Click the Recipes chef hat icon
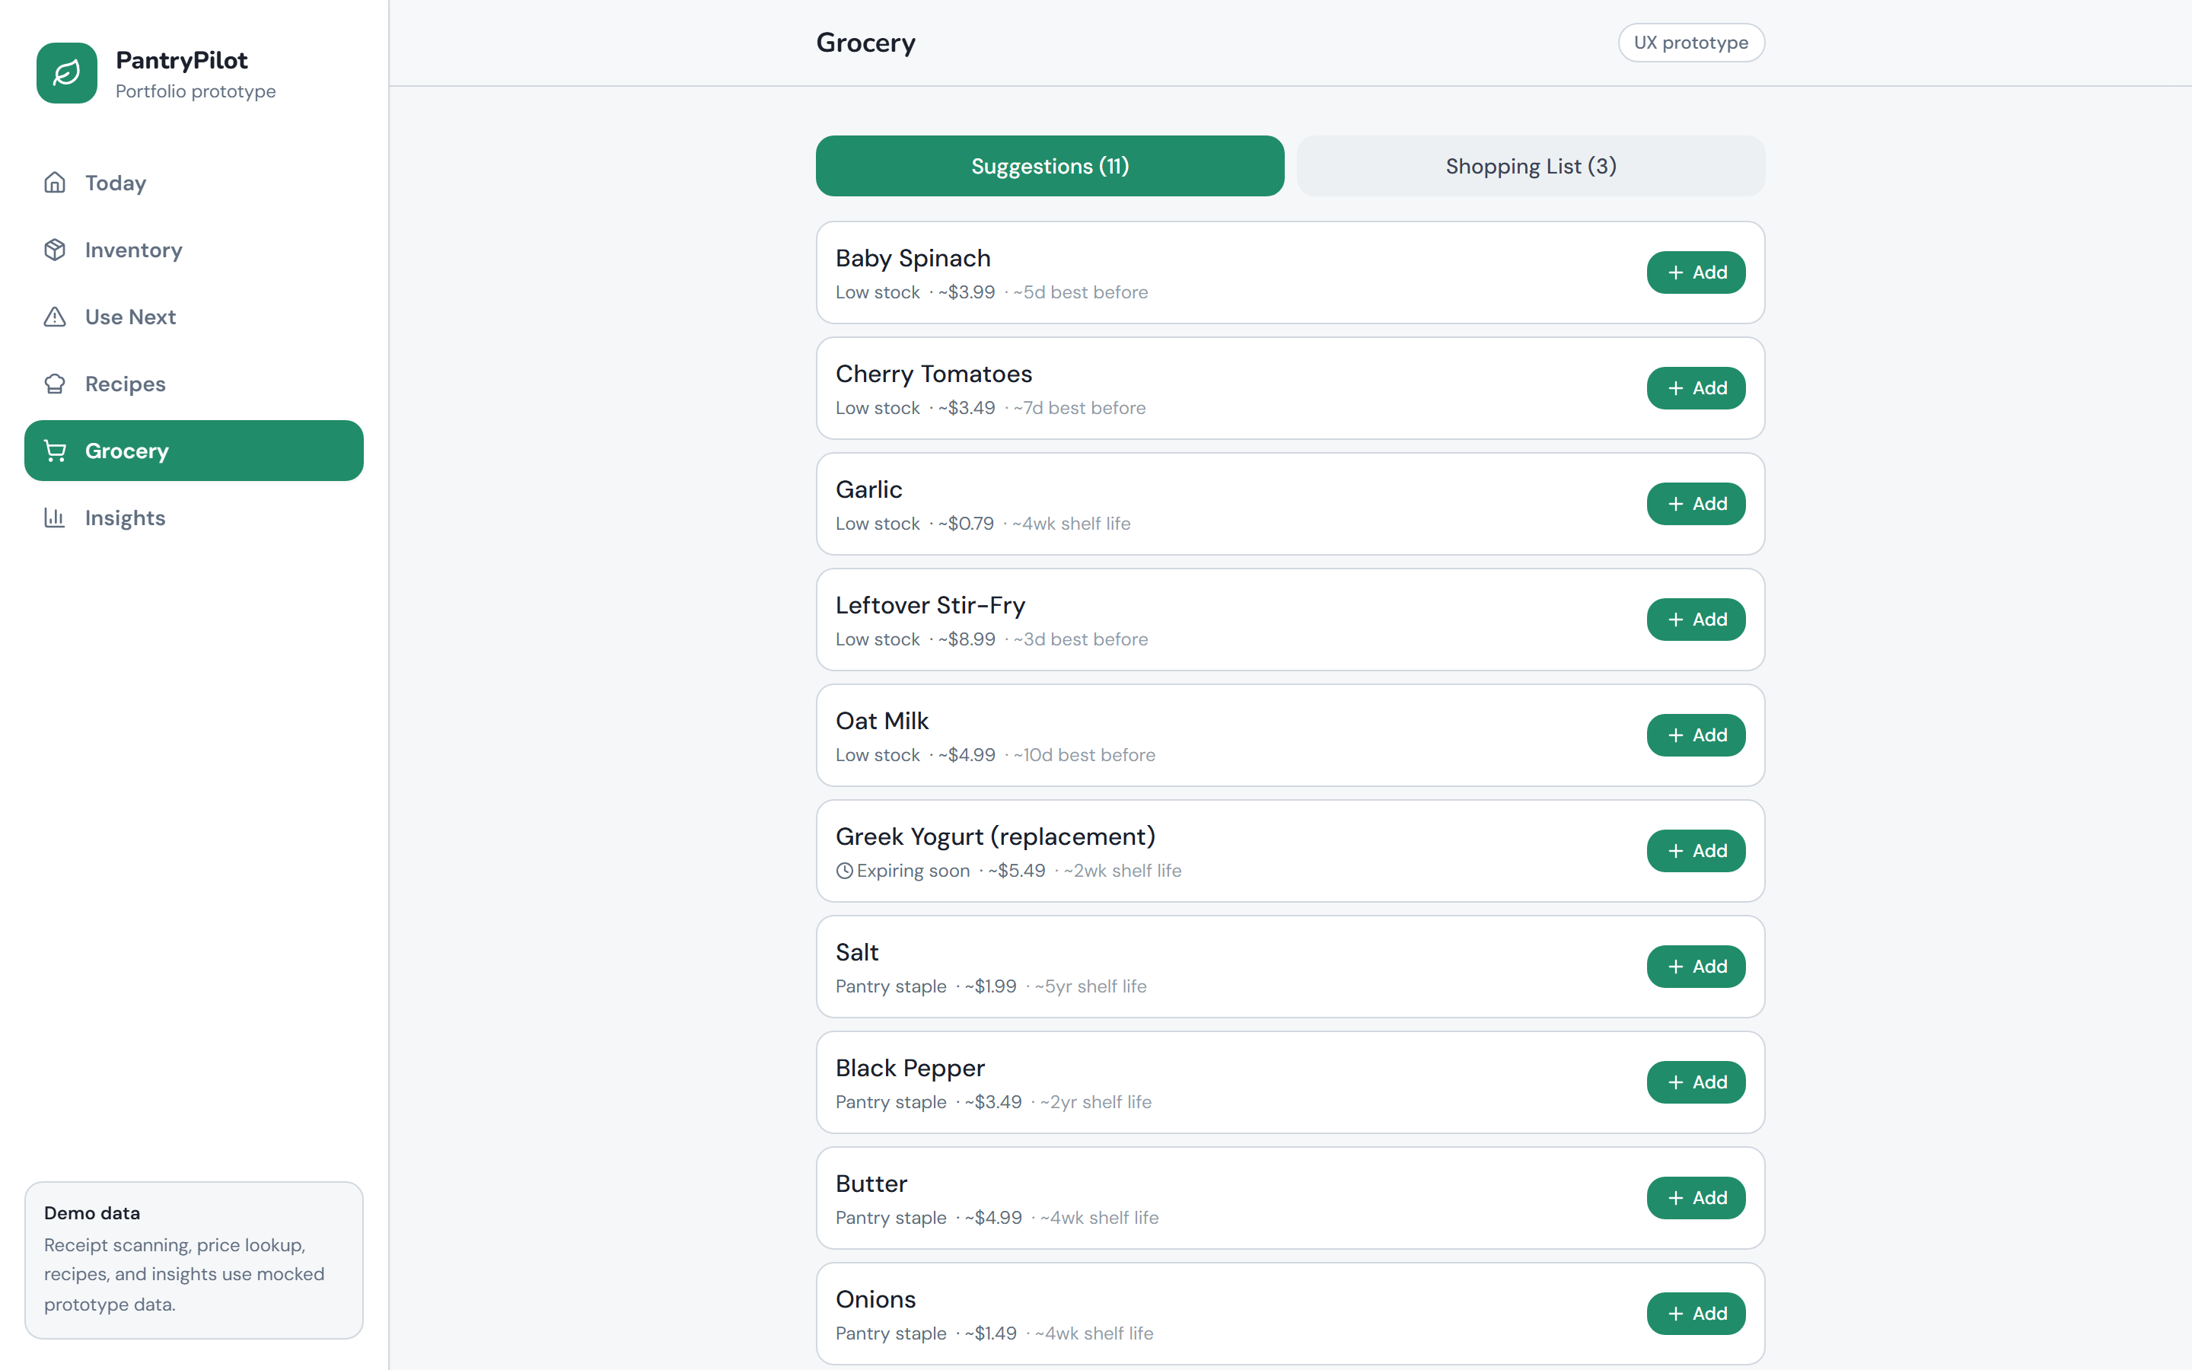This screenshot has height=1370, width=2192. pos(54,384)
